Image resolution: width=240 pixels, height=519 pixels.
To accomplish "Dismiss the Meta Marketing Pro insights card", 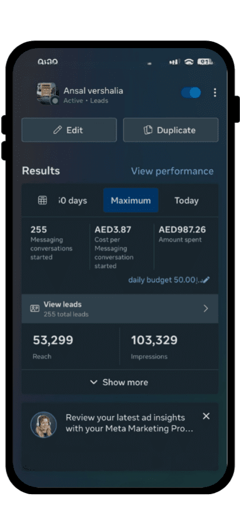I will tap(206, 416).
